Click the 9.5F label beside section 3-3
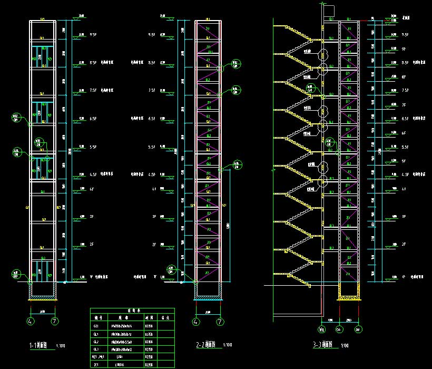 point(405,34)
